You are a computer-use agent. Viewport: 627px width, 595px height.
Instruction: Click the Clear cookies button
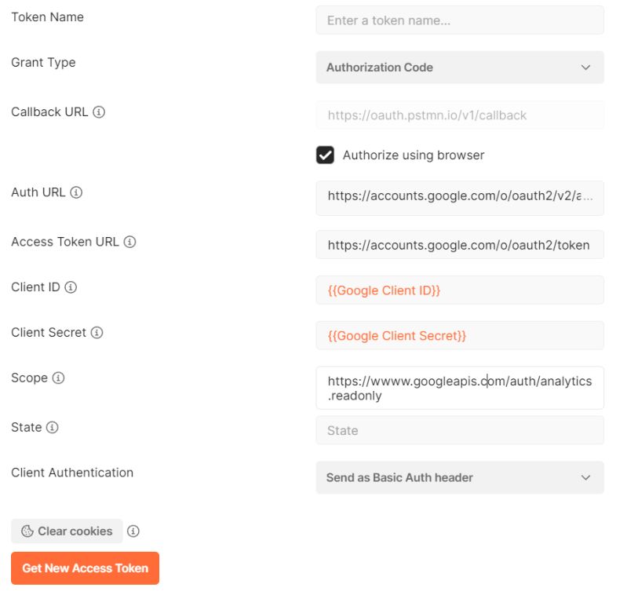pos(67,531)
